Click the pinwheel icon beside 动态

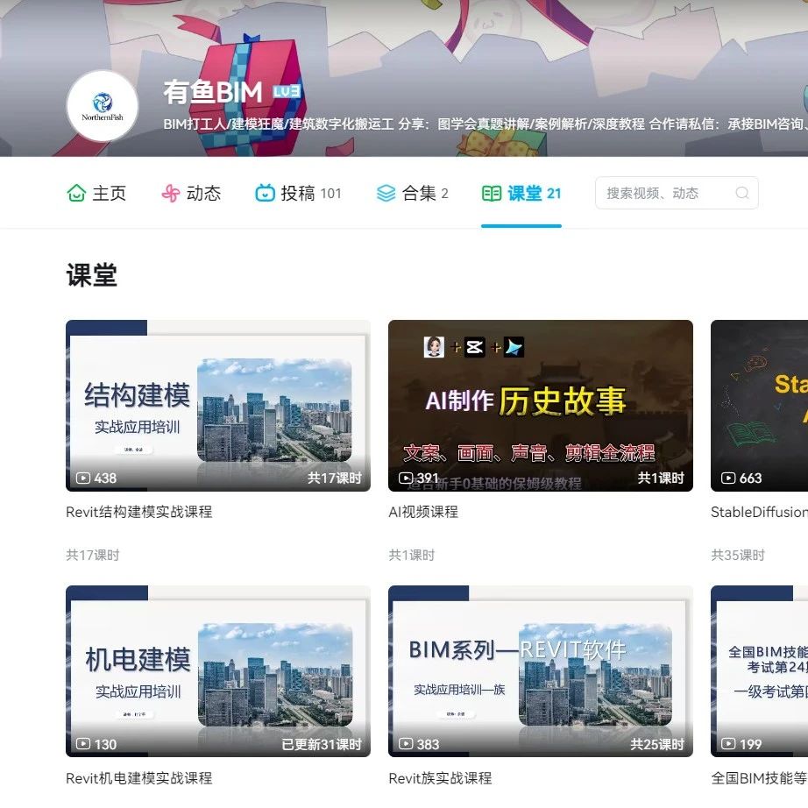tap(171, 194)
